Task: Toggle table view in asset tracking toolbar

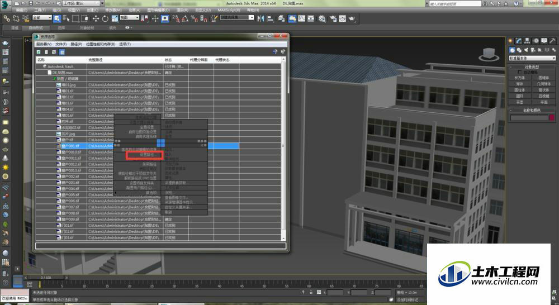Action: point(62,52)
